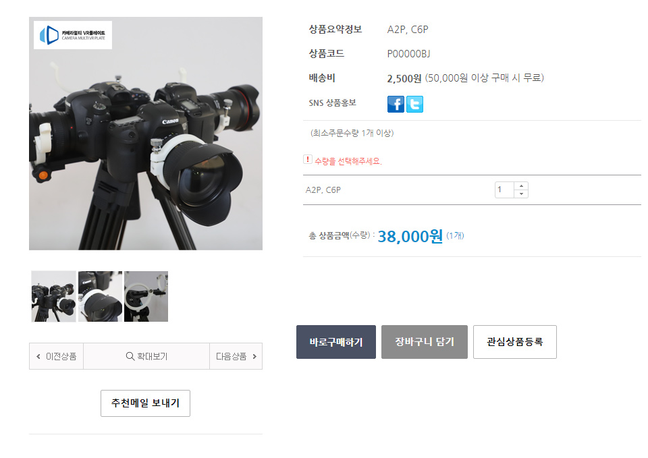The width and height of the screenshot is (648, 458).
Task: Click product code P00000BJ
Action: click(x=408, y=54)
